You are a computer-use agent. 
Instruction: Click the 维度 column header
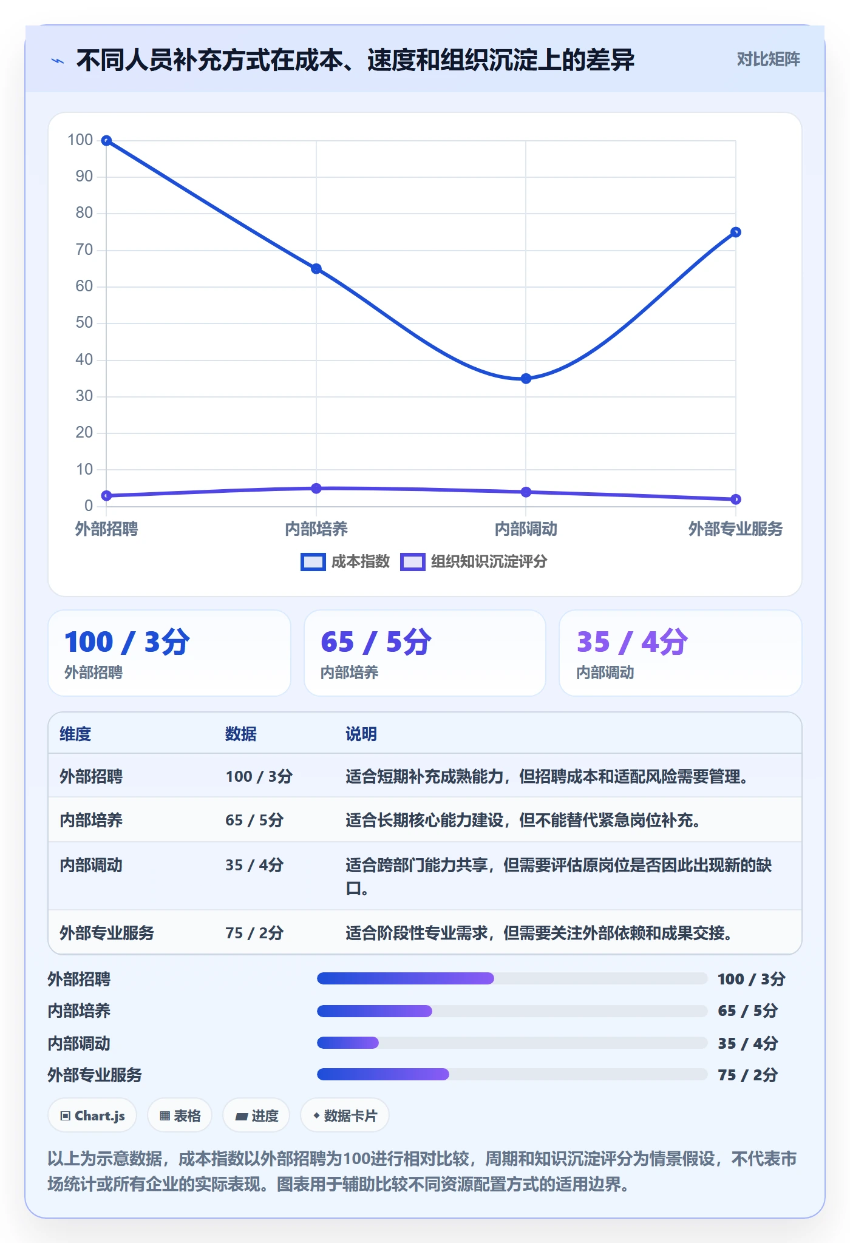(x=75, y=734)
